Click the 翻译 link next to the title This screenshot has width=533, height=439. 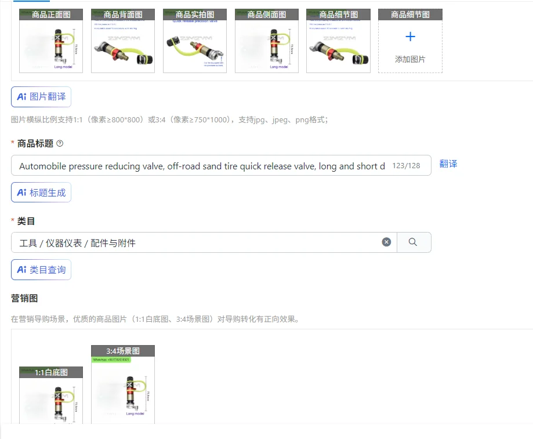(x=448, y=164)
